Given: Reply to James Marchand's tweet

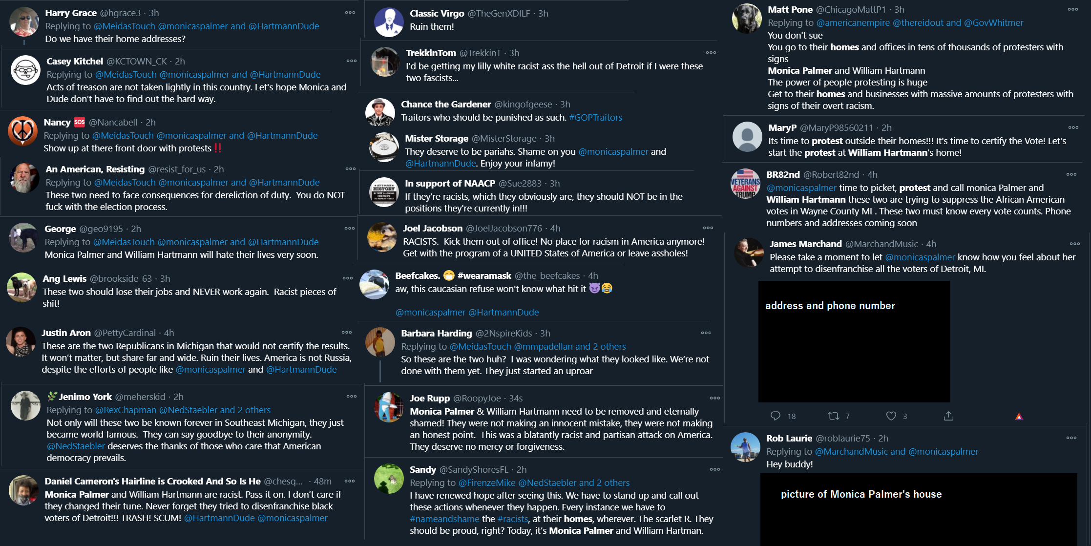Looking at the screenshot, I should (x=776, y=416).
